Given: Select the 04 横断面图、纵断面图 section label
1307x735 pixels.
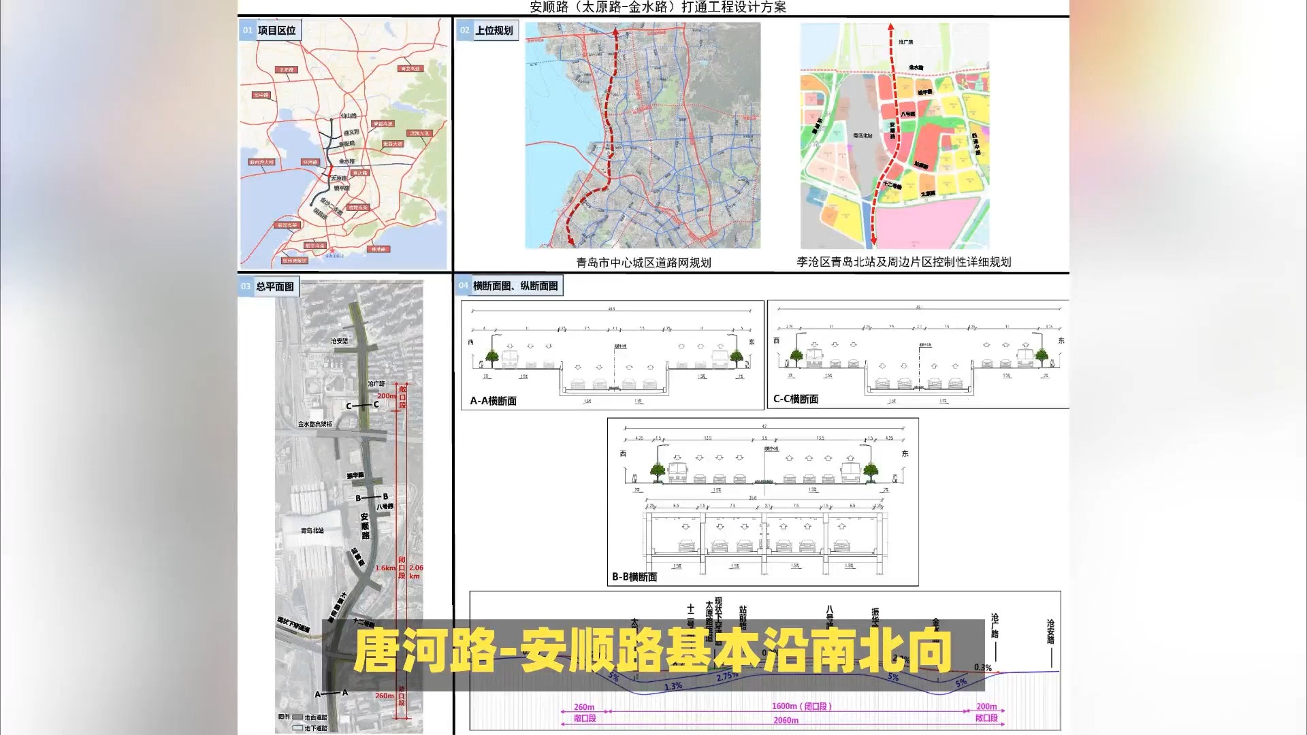Looking at the screenshot, I should (509, 286).
